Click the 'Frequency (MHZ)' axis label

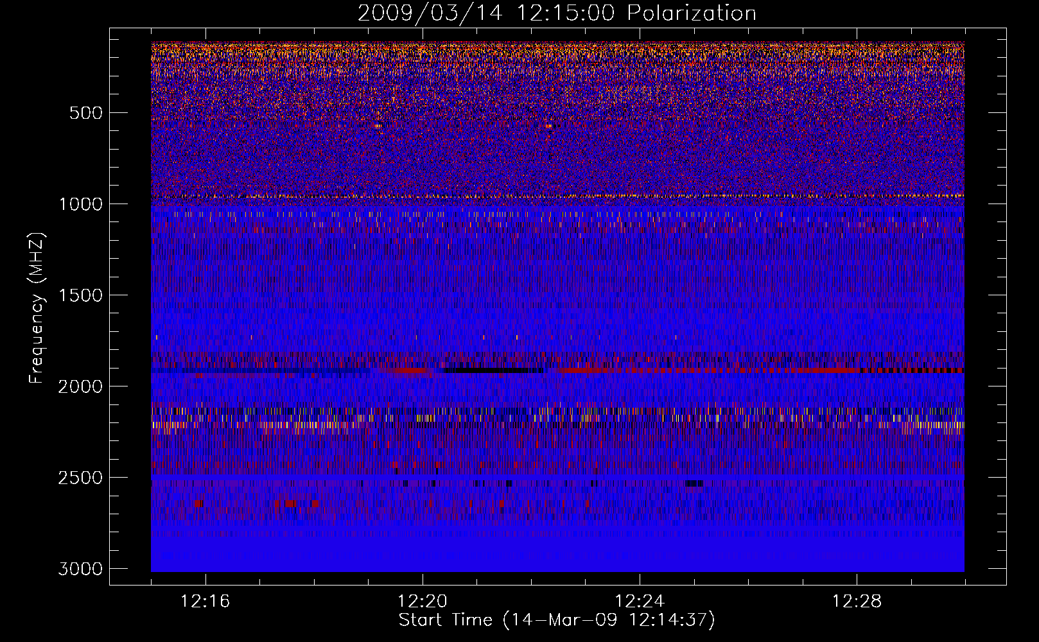tap(37, 308)
